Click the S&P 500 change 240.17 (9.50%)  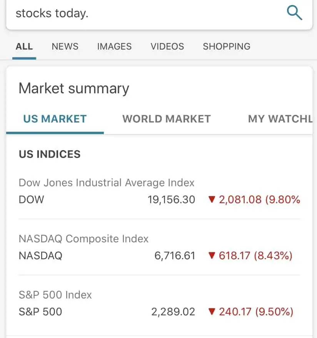256,312
